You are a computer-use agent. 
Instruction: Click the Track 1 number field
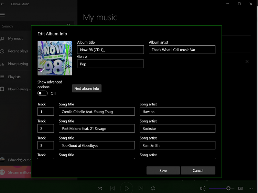point(45,112)
